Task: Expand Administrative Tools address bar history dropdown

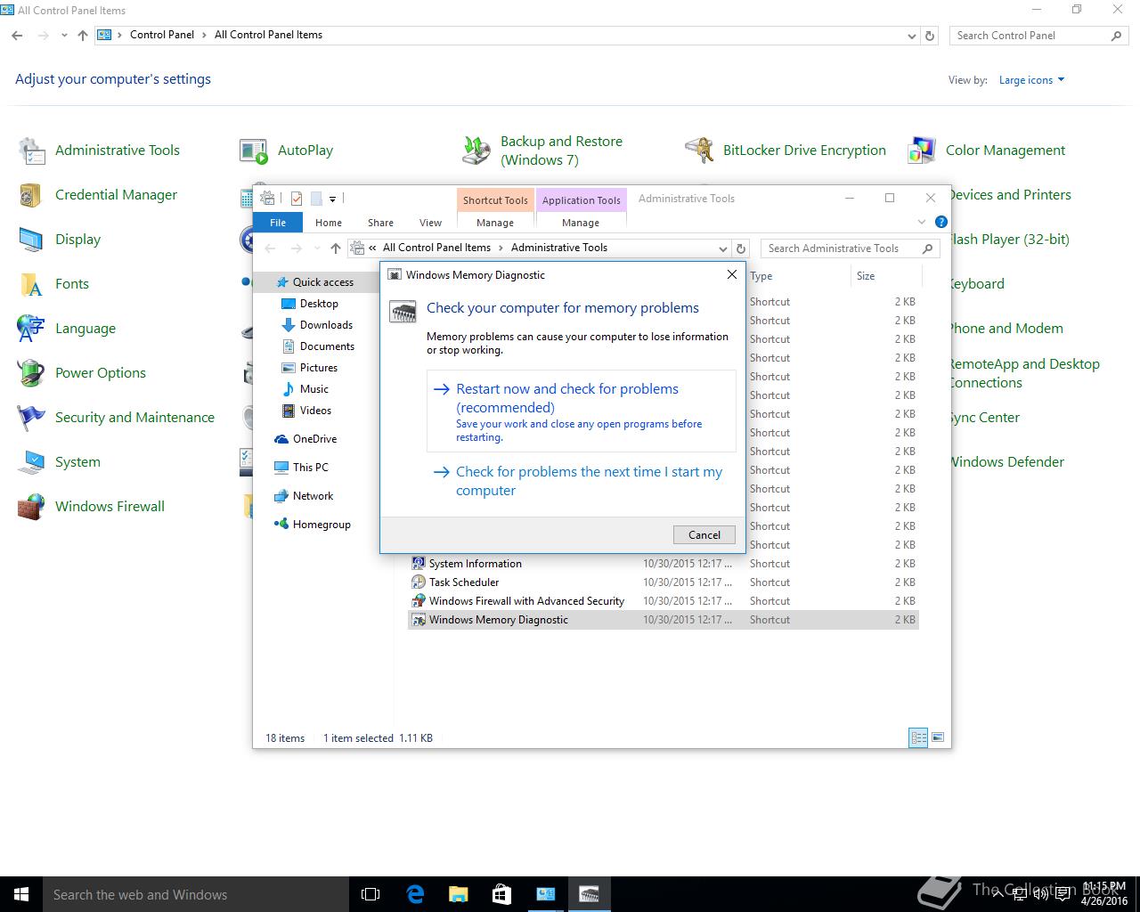Action: tap(722, 248)
